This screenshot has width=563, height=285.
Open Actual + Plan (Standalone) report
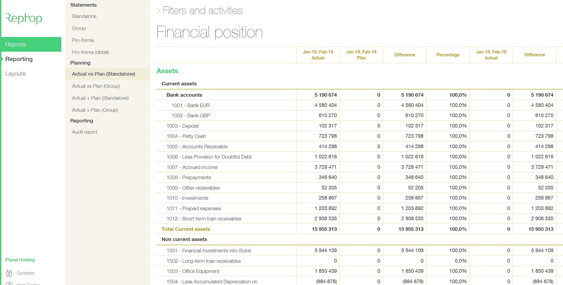pos(100,98)
